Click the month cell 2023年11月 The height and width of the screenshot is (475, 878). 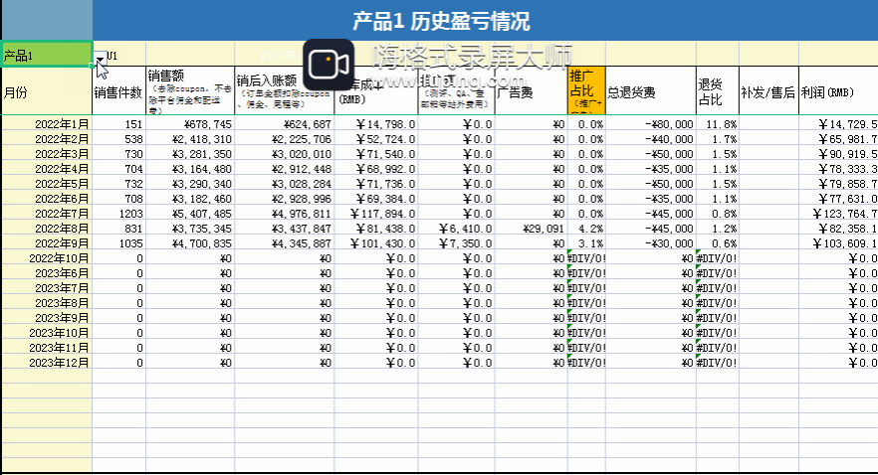click(x=47, y=348)
